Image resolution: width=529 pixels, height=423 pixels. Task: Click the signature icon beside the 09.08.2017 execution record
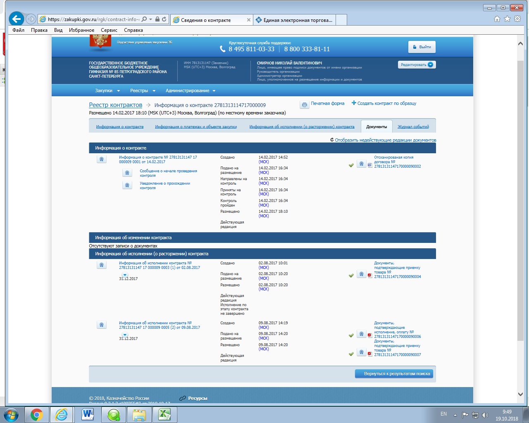tap(102, 325)
